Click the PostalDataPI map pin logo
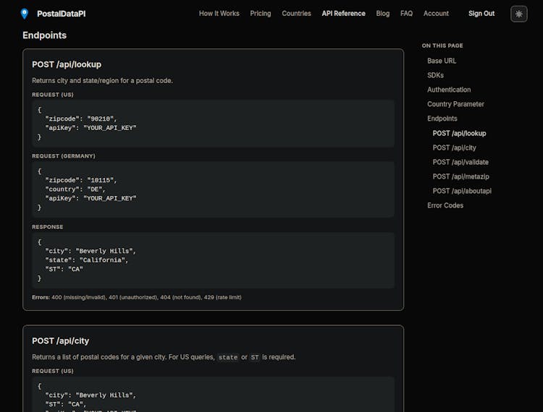Screen dimensions: 543x412 click(x=24, y=14)
